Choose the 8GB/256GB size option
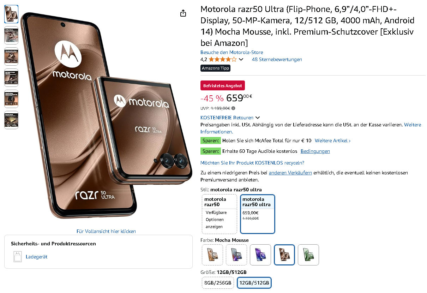Viewport: 427px width, 293px height. [218, 283]
